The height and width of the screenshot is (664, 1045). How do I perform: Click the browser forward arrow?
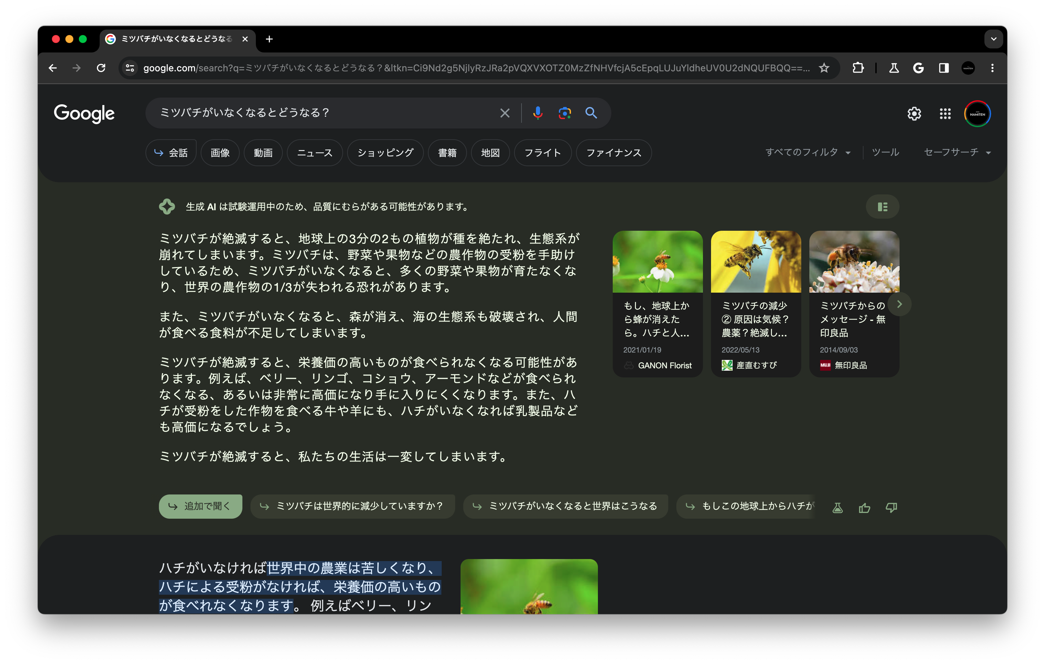[x=76, y=68]
